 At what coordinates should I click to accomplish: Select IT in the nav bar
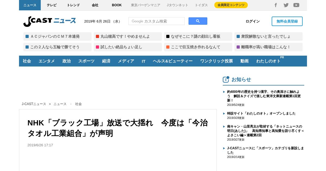coord(143,61)
